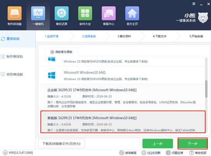This screenshot has width=211, height=156.
Task: Click the version icon beside VER[11.5.47.1560]
Action: pyautogui.click(x=5, y=153)
